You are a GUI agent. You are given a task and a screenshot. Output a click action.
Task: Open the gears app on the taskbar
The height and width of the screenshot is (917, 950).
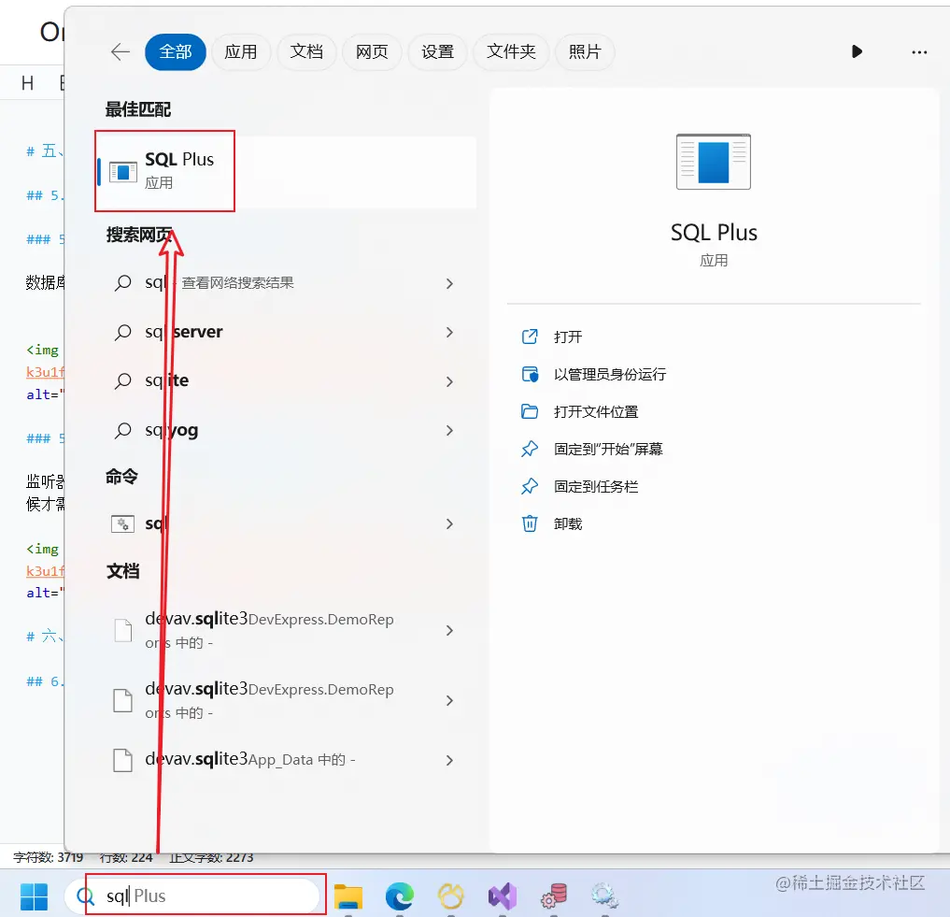pyautogui.click(x=604, y=896)
